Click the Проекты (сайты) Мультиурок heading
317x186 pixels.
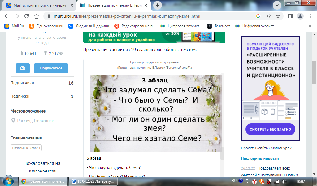(266, 148)
